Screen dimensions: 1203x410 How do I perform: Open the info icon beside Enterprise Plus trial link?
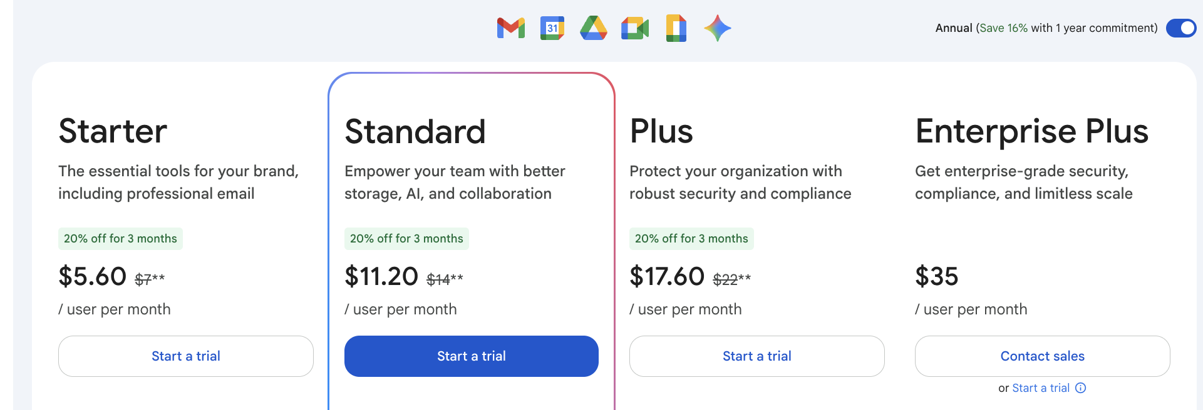(x=1080, y=387)
